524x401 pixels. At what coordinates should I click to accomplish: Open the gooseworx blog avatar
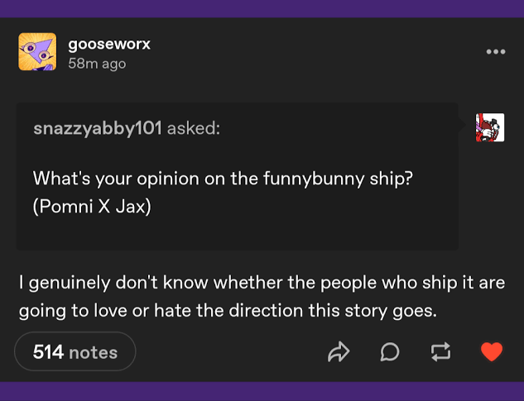point(37,51)
